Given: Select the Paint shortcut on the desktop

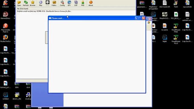Looking at the screenshot, I should click(176, 4).
